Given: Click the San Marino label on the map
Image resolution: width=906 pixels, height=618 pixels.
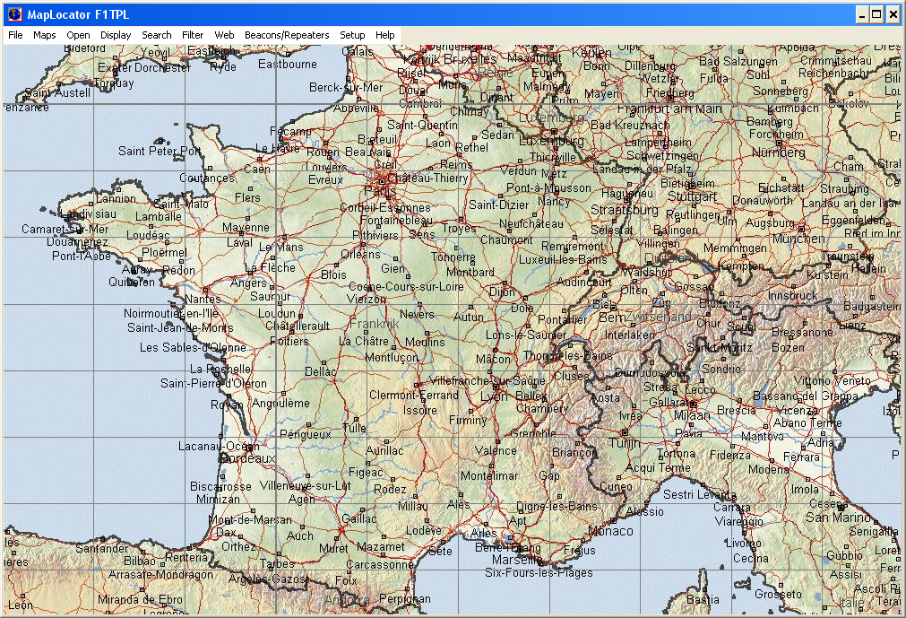Looking at the screenshot, I should click(x=838, y=518).
